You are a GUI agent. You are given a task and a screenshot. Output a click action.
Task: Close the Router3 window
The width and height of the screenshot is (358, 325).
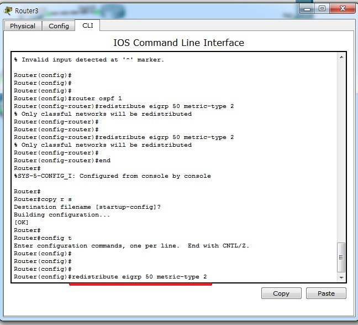[342, 9]
